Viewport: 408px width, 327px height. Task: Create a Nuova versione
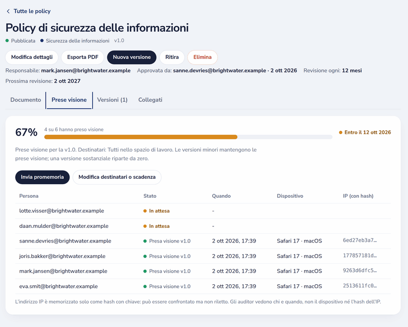(132, 57)
